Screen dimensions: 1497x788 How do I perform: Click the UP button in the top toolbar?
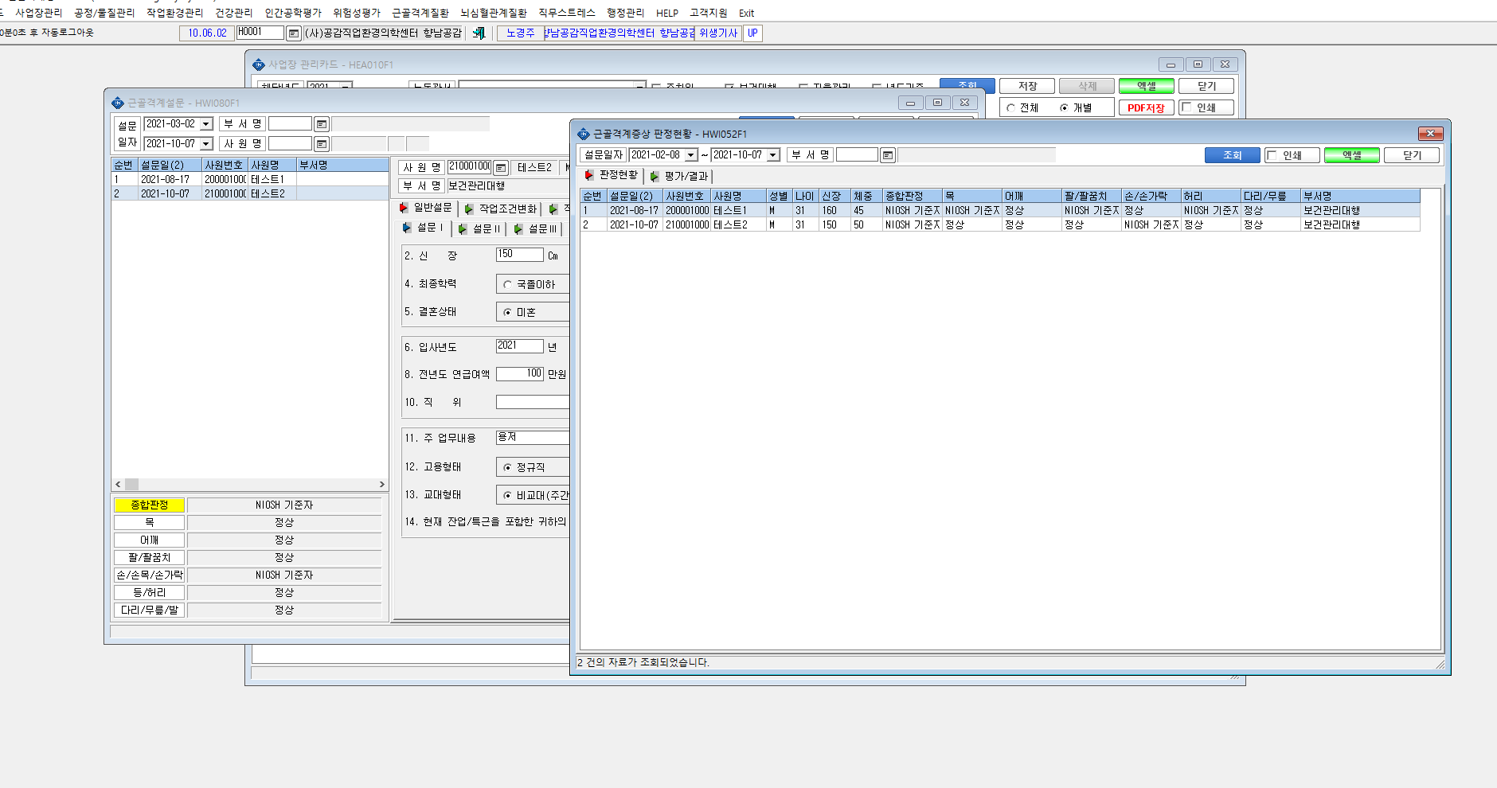pos(752,33)
